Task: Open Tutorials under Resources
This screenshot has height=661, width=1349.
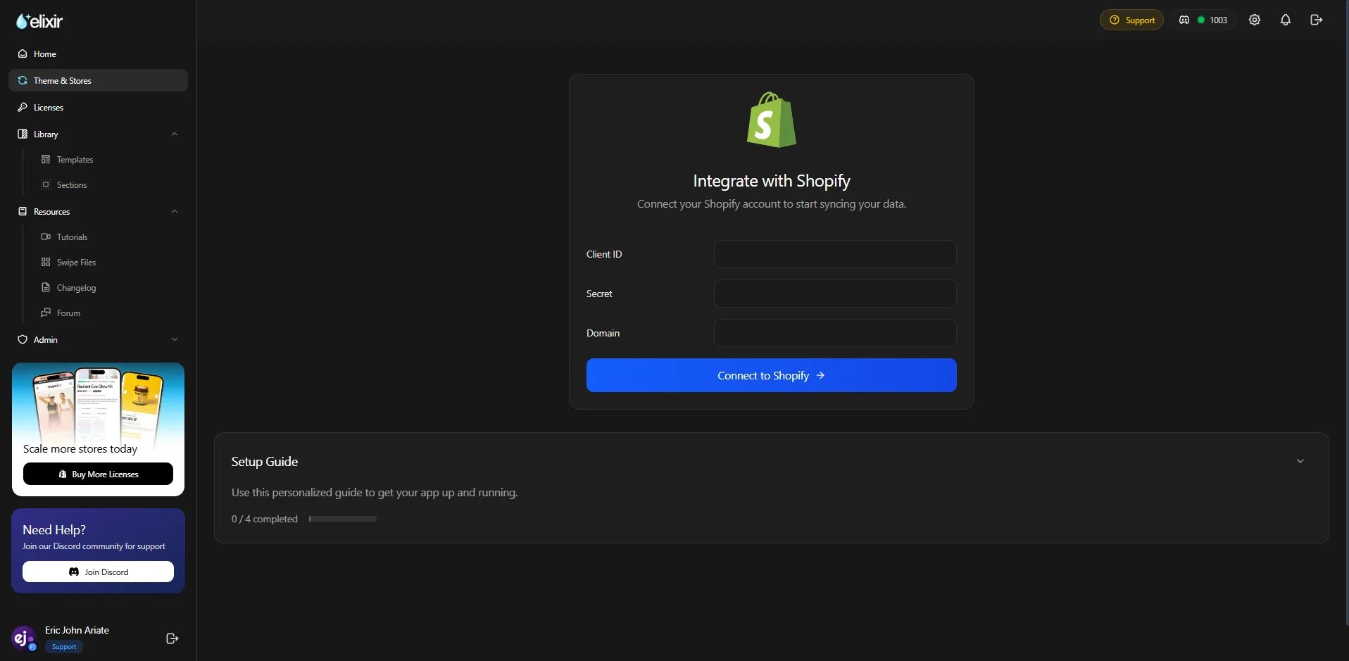Action: coord(72,237)
